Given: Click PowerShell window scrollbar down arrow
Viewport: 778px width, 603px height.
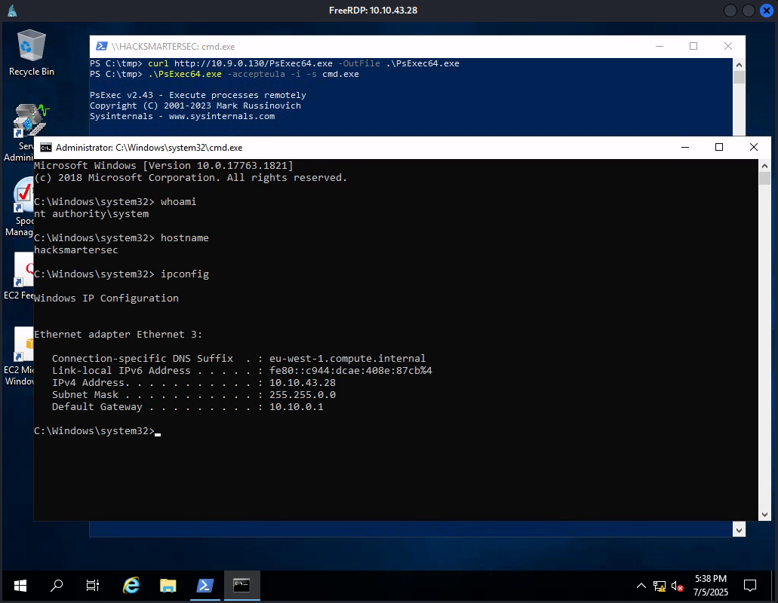Looking at the screenshot, I should click(739, 530).
